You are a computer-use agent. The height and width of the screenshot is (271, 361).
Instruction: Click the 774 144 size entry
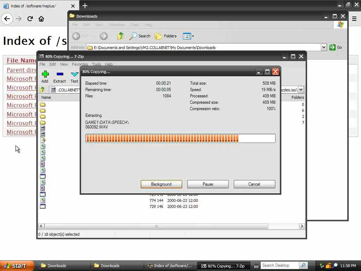click(156, 200)
